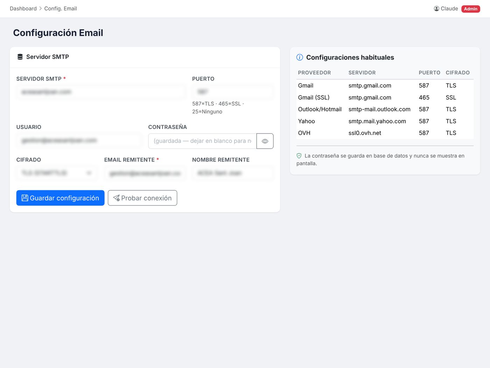Click the Puerto column header in the table
490x368 pixels.
pos(429,73)
